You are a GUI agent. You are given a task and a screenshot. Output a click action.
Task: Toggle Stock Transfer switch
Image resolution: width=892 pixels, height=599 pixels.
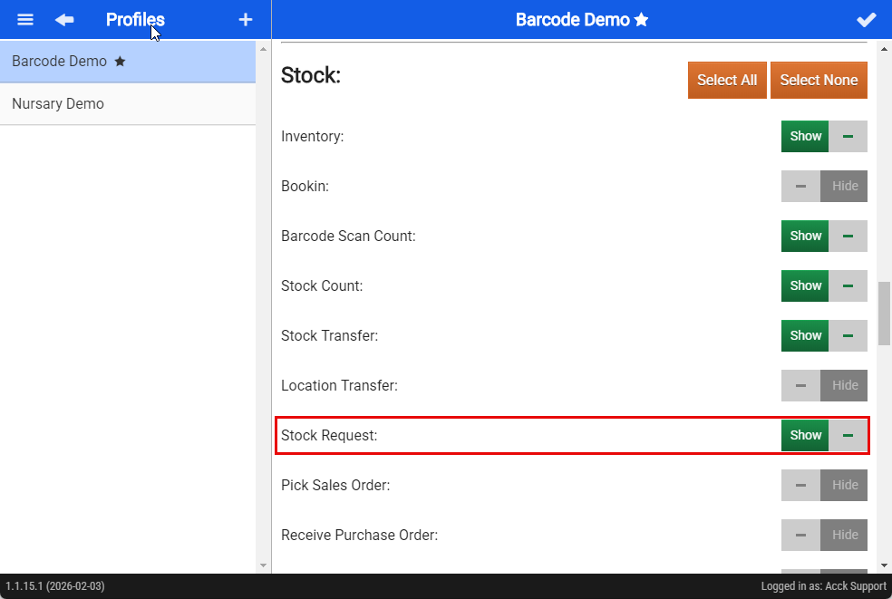[x=824, y=335]
